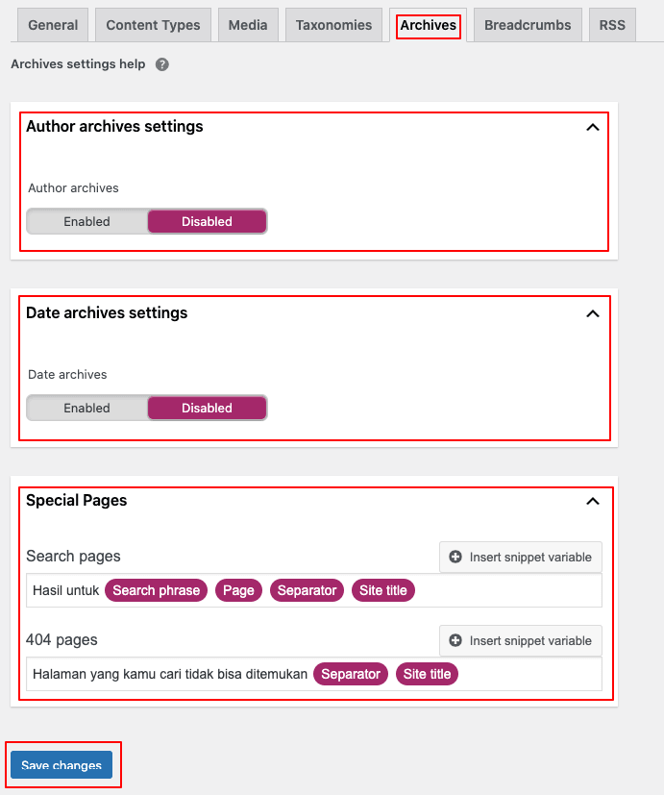The image size is (664, 795).
Task: Click plus icon beside Search pages snippet variable
Action: click(455, 558)
